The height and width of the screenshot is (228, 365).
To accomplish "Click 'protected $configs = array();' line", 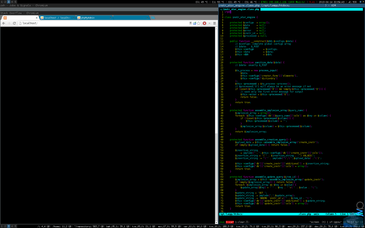I will click(x=250, y=22).
